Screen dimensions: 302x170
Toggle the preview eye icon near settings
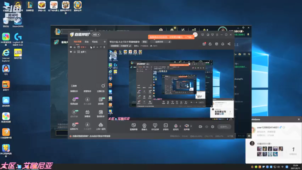[206, 127]
